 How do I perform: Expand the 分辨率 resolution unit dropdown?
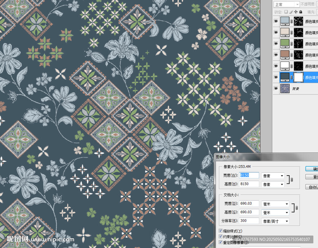coord(275,221)
